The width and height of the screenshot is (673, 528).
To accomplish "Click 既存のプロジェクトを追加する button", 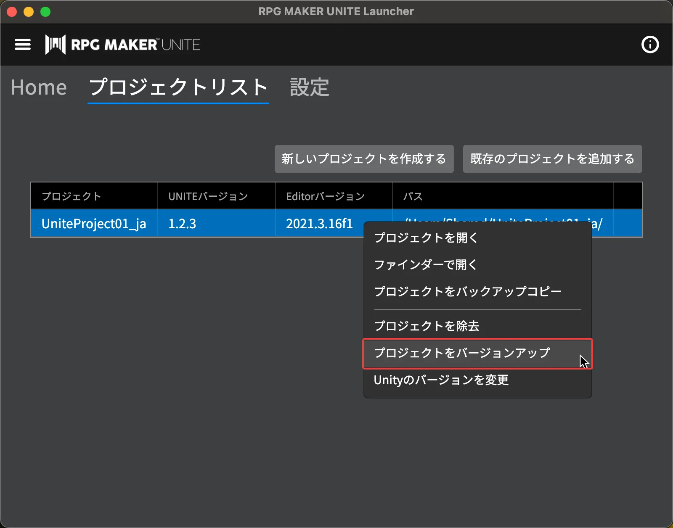I will pos(552,159).
